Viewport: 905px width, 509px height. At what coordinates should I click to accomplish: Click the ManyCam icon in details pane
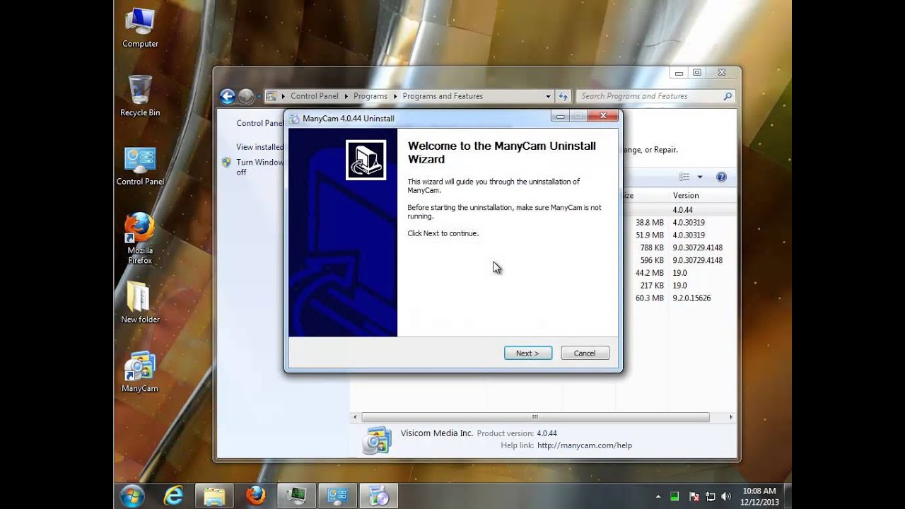pyautogui.click(x=376, y=440)
